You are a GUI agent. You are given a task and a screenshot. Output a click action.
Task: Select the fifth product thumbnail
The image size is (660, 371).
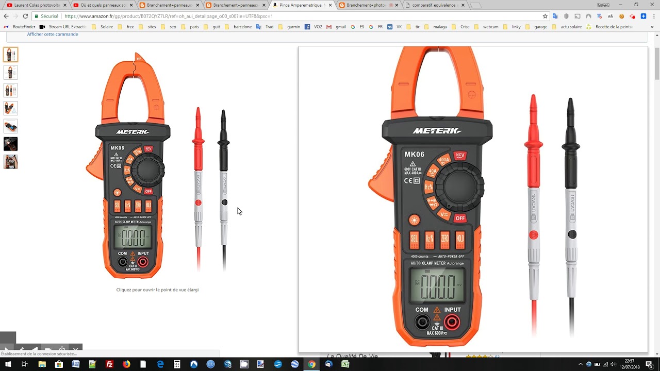(x=11, y=126)
